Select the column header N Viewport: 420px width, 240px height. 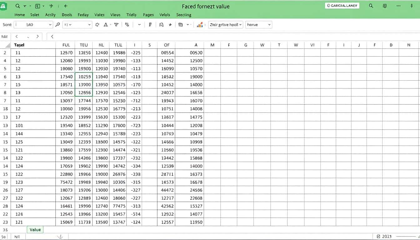tap(409, 45)
